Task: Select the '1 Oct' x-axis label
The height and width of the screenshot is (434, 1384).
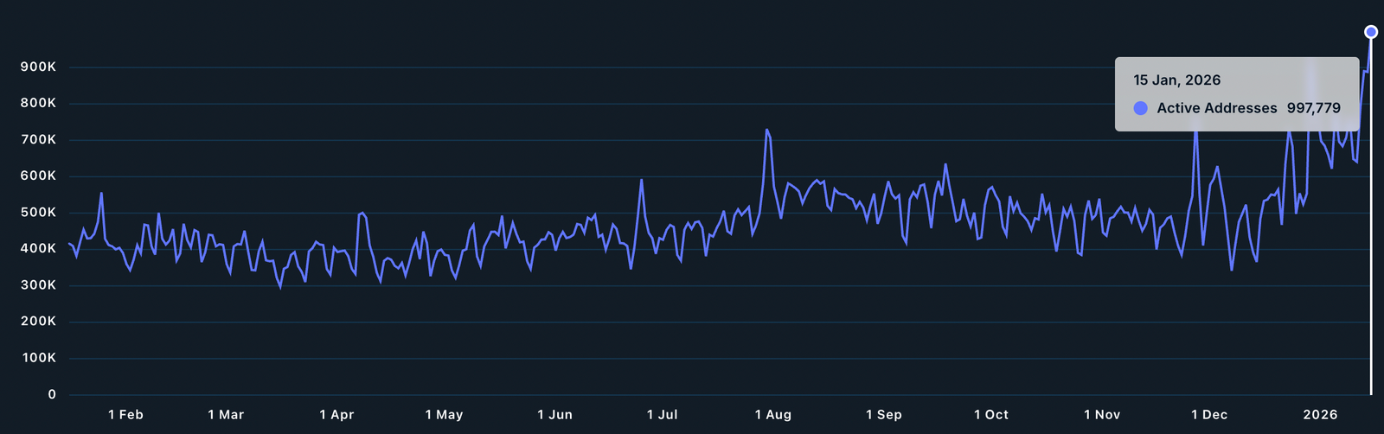Action: [x=990, y=415]
